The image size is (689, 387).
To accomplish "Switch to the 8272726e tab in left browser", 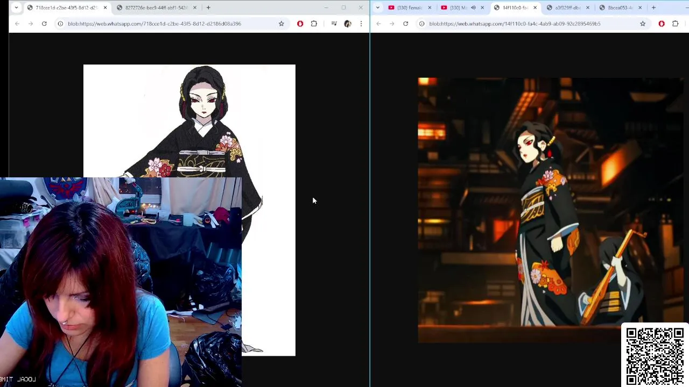I will click(156, 8).
